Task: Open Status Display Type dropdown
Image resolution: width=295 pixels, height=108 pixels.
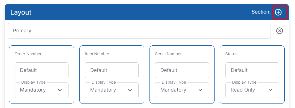Action: [252, 90]
